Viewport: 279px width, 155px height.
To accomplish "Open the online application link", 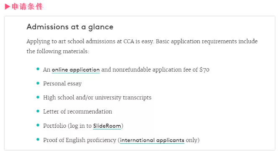I will click(76, 70).
